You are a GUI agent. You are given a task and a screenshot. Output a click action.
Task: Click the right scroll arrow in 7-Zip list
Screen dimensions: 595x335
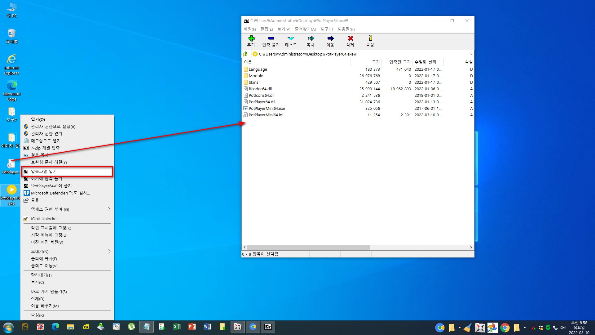pyautogui.click(x=471, y=247)
